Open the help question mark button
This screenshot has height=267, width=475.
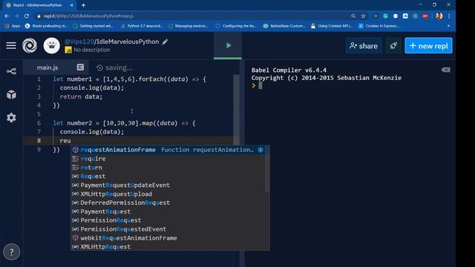[x=12, y=252]
